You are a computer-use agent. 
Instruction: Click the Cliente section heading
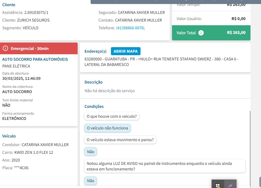click(x=9, y=5)
